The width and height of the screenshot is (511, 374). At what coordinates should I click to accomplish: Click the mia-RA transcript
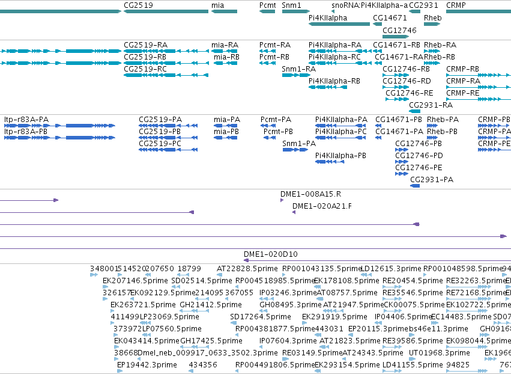pos(224,51)
